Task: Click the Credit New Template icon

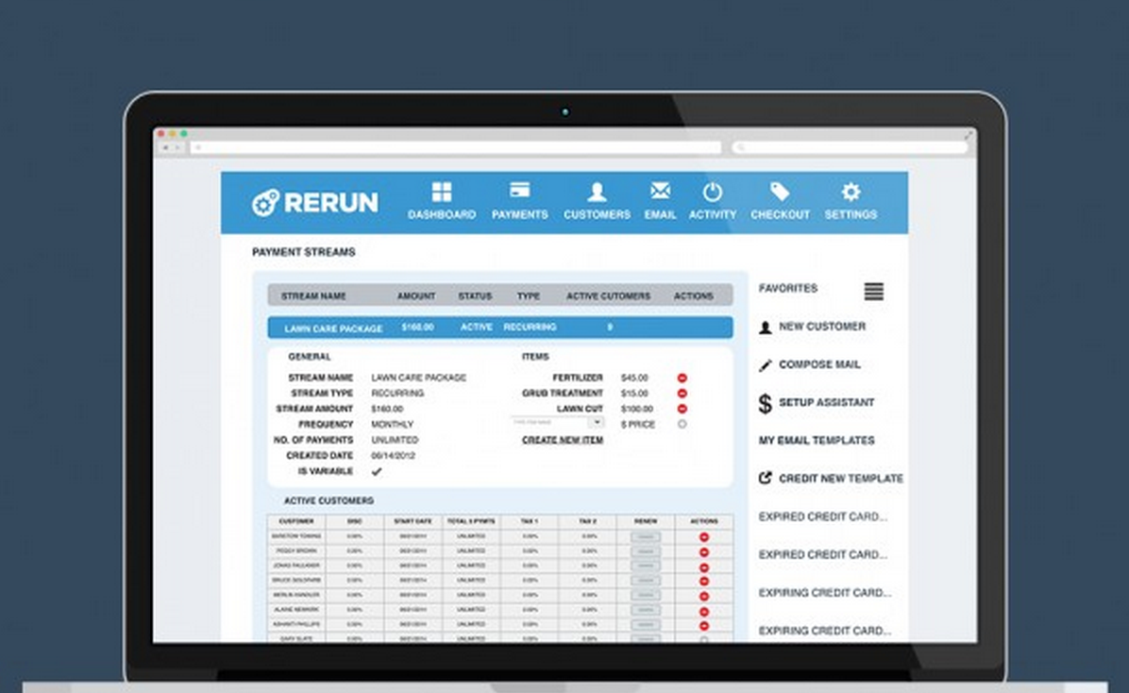Action: pyautogui.click(x=765, y=478)
